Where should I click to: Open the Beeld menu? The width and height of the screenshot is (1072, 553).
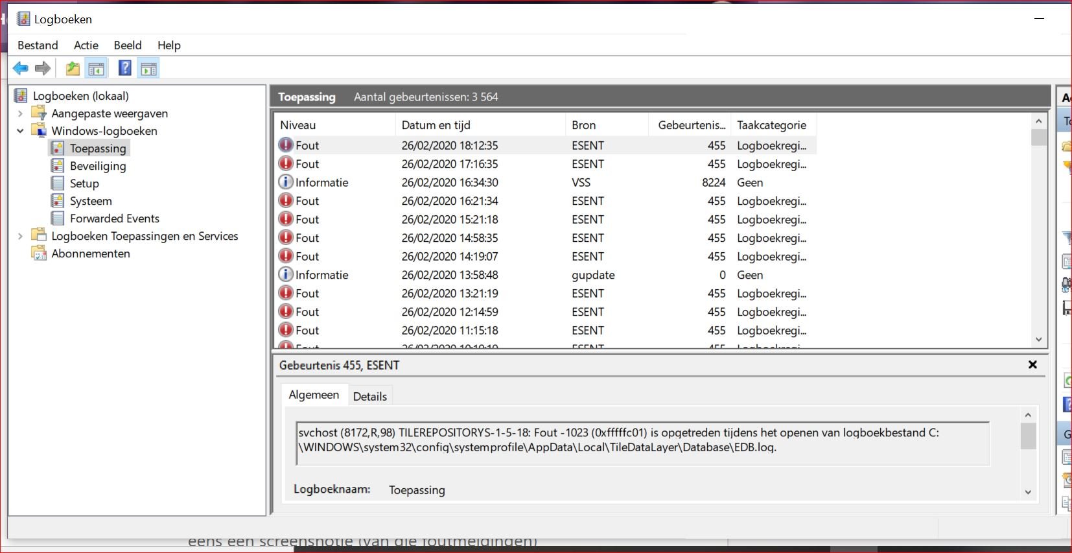click(x=128, y=45)
